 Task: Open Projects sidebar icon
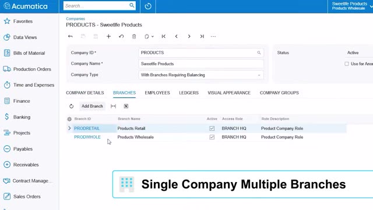pos(7,132)
